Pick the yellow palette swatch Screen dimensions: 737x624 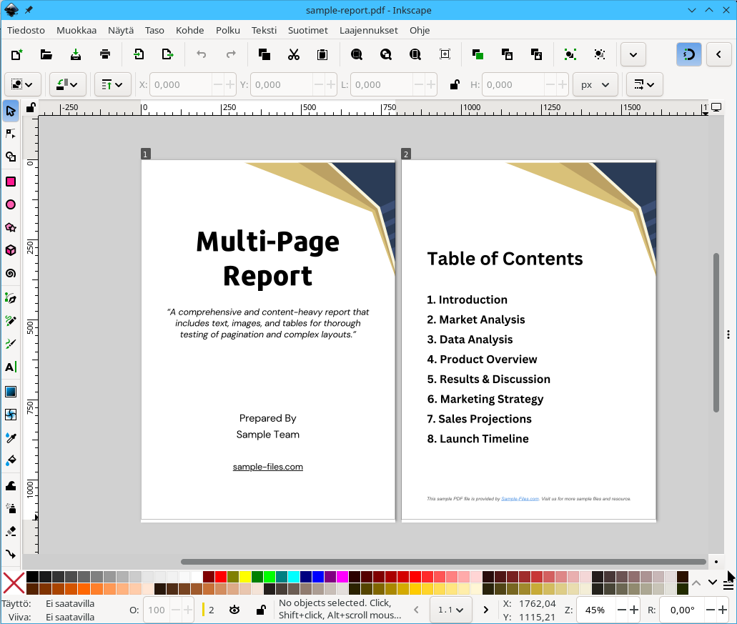click(245, 577)
